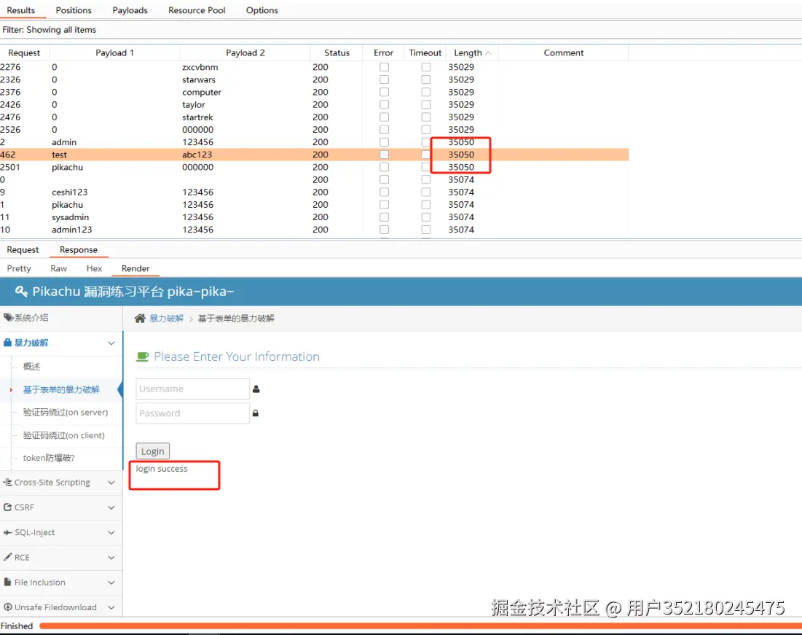Toggle Error checkbox in computer row

pos(384,92)
